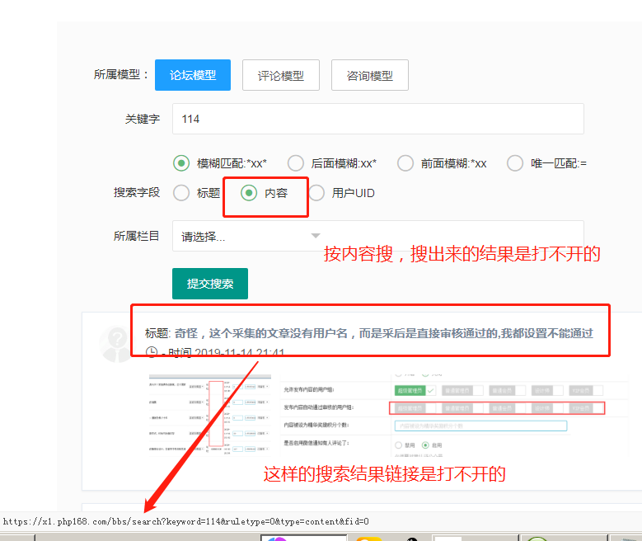Select the 模糊匹配:*xx* radio option
Screen dimensions: 642x541
coord(181,163)
